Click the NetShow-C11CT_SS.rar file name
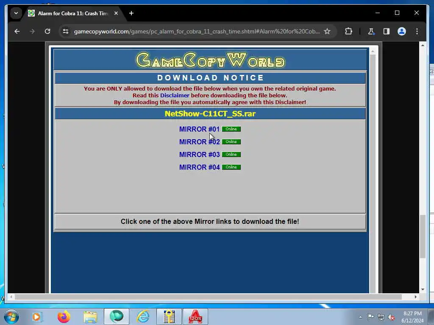 coord(210,113)
